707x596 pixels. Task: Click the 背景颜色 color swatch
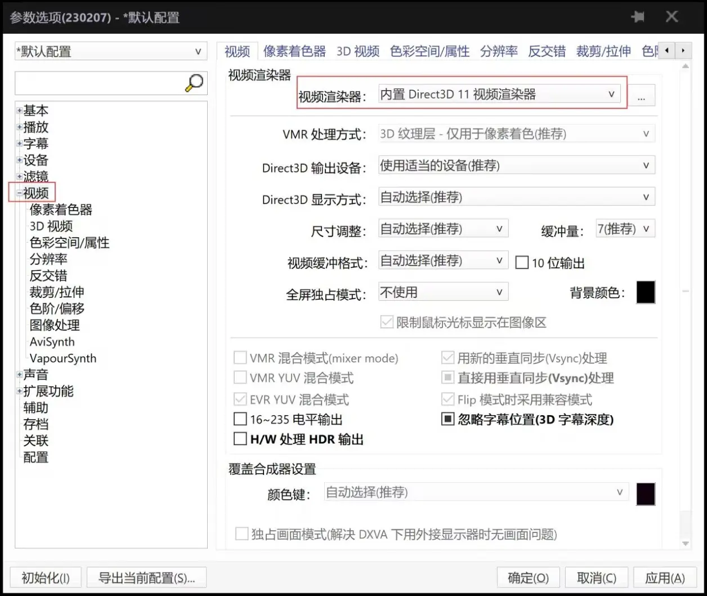pyautogui.click(x=646, y=292)
